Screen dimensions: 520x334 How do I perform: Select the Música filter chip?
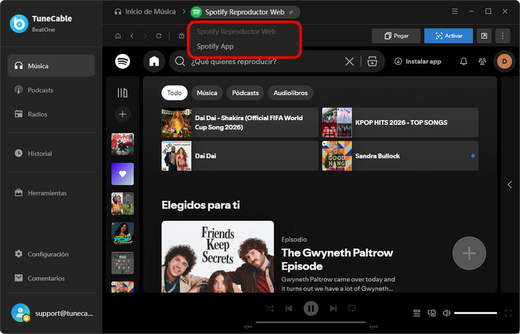point(207,93)
